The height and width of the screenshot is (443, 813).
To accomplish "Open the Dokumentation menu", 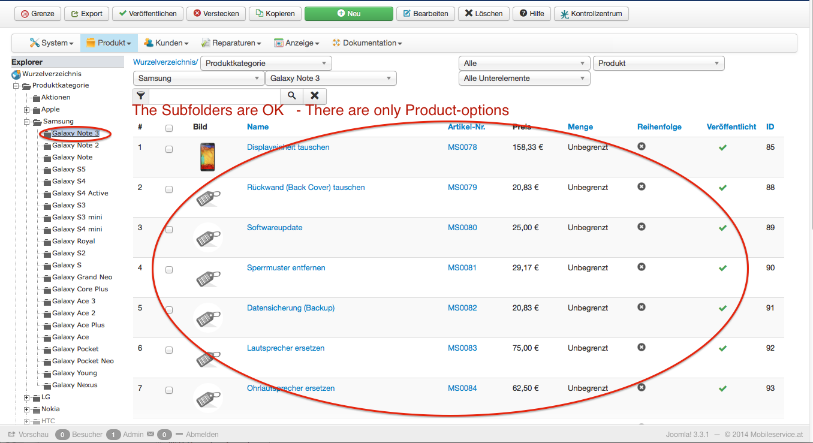I will tap(367, 43).
